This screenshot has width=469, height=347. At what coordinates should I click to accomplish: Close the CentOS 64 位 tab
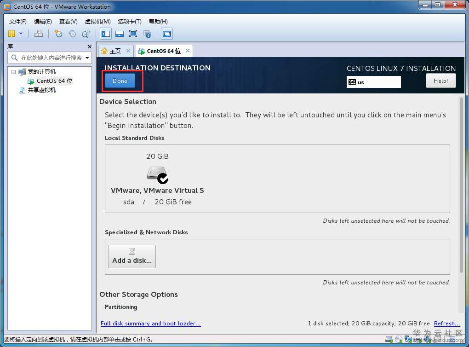(x=188, y=51)
